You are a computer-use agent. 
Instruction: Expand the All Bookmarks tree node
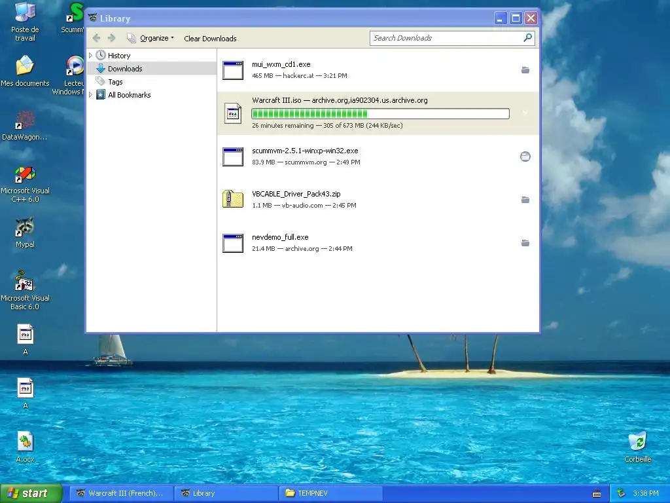tap(90, 95)
